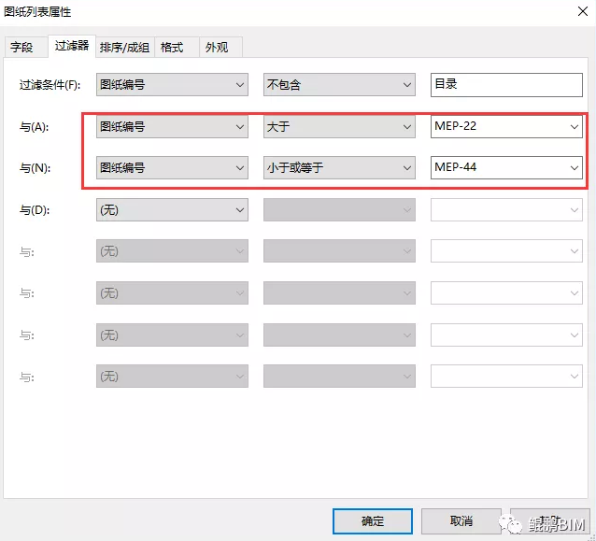Expand the MEP-44 value dropdown
The height and width of the screenshot is (541, 596).
click(x=505, y=168)
